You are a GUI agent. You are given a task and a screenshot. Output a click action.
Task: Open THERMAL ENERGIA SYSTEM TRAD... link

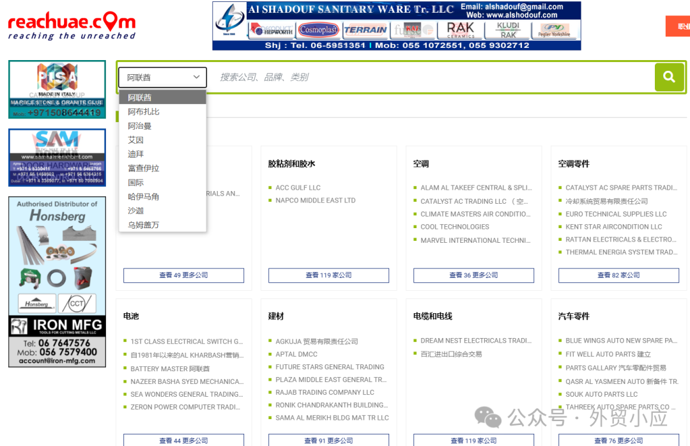(622, 252)
